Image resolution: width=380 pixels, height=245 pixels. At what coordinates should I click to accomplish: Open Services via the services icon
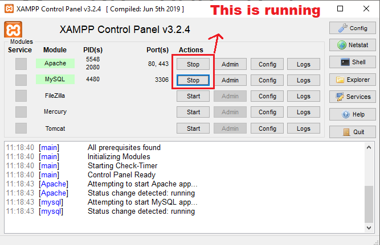point(353,97)
